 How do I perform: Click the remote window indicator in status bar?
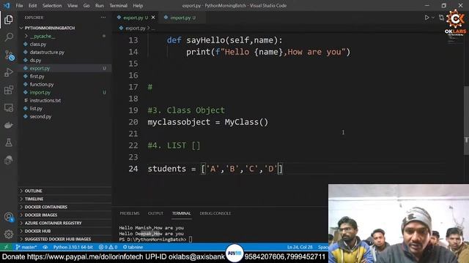6,247
